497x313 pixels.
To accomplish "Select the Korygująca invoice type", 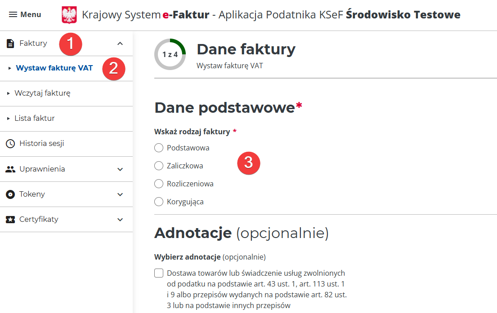I will (x=158, y=201).
